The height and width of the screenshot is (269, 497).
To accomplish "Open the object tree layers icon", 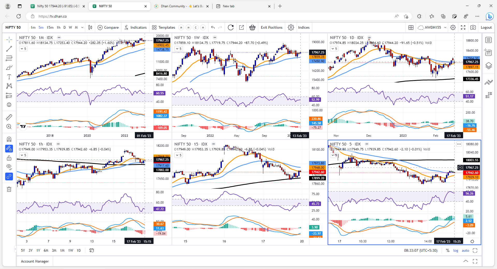I will (488, 66).
